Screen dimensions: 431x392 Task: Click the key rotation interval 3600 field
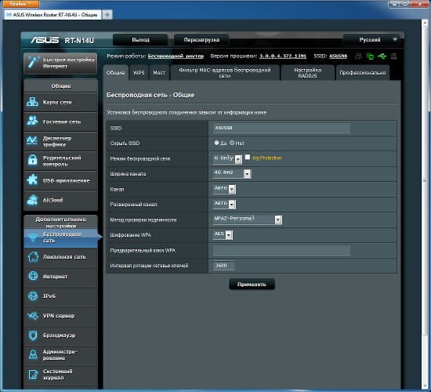224,266
